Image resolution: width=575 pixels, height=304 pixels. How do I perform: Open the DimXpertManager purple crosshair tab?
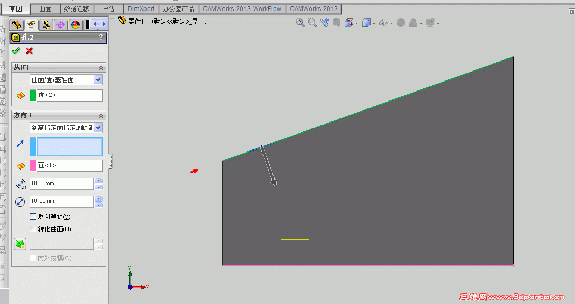pos(61,25)
